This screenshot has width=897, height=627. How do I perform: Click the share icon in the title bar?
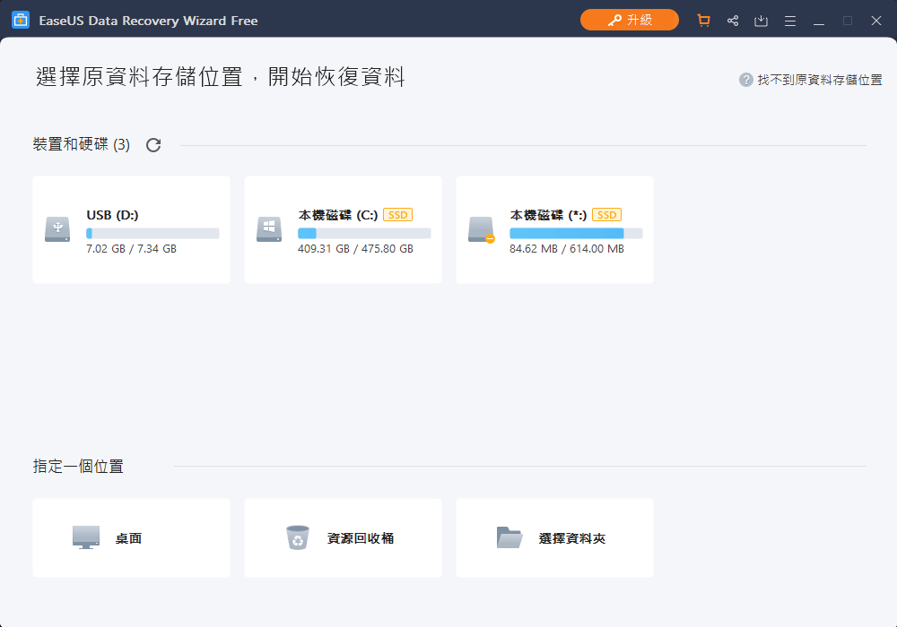click(732, 20)
